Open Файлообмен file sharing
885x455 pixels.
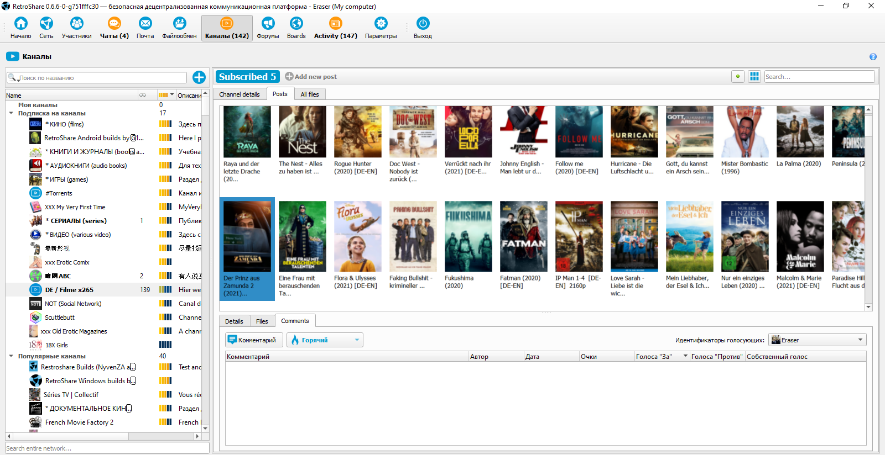point(179,28)
